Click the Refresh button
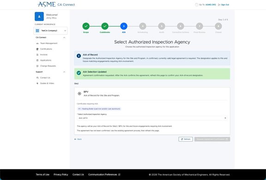This screenshot has height=180, width=266. pyautogui.click(x=186, y=139)
